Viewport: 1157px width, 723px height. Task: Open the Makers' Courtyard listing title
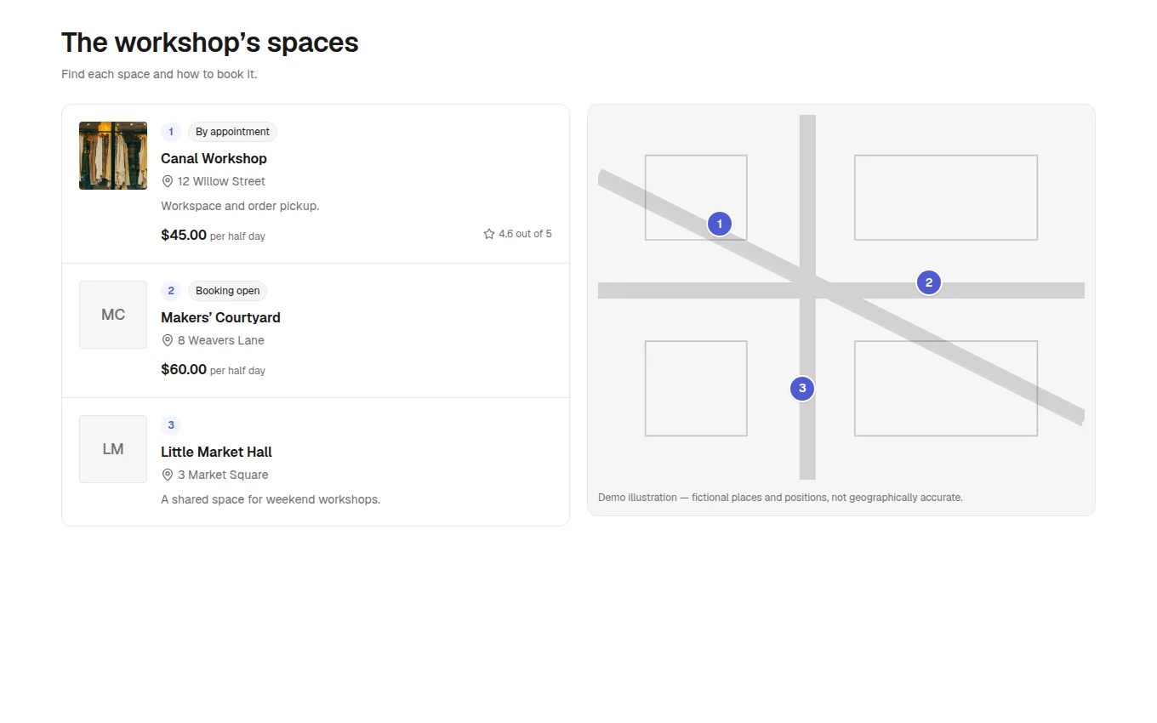pyautogui.click(x=220, y=317)
